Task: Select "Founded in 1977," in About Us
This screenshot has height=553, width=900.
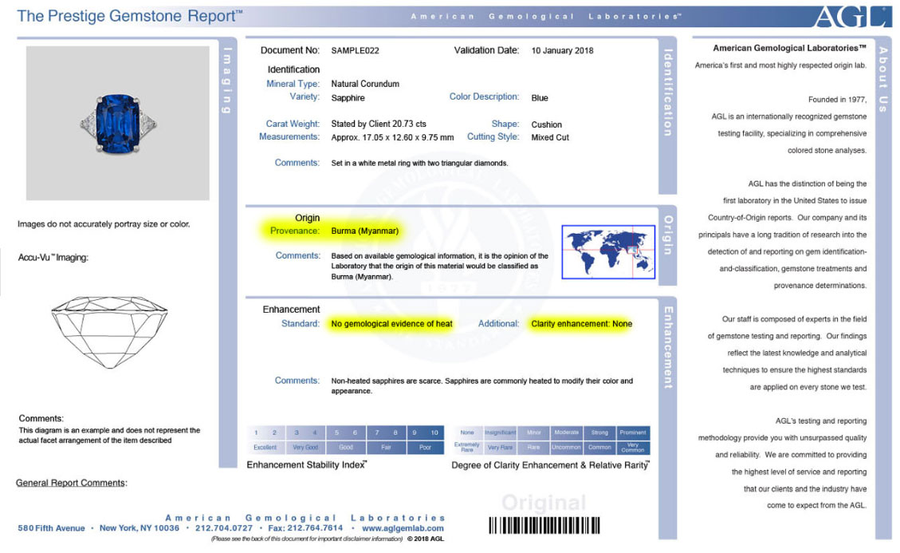Action: point(838,100)
